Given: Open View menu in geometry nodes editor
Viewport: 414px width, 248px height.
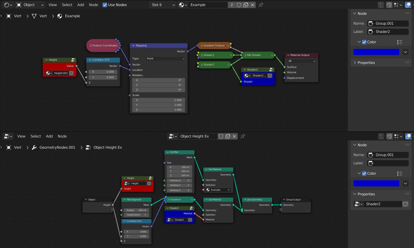Looking at the screenshot, I should (x=21, y=136).
